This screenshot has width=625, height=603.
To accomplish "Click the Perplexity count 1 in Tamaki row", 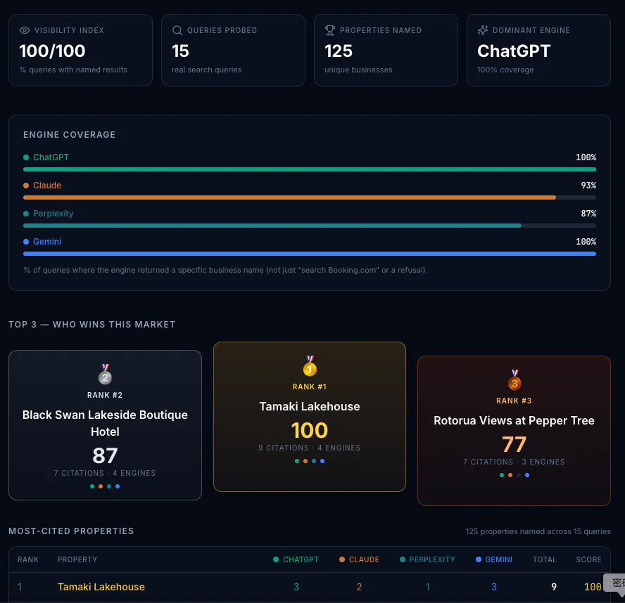I will pos(428,587).
